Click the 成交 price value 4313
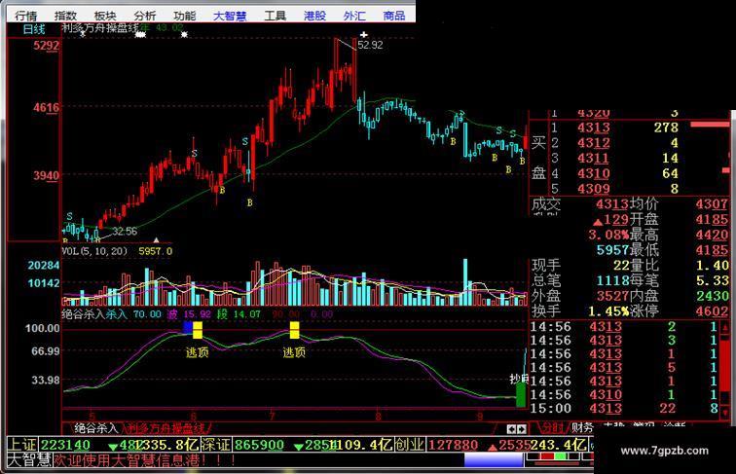Image resolution: width=736 pixels, height=474 pixels. (612, 204)
